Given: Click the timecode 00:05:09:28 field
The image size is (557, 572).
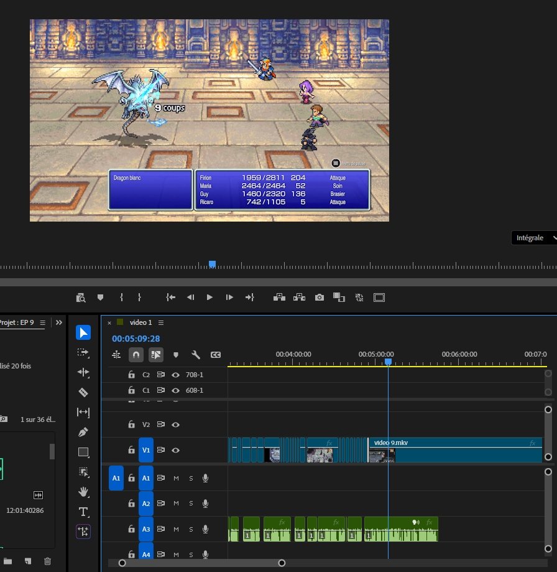Looking at the screenshot, I should click(136, 339).
